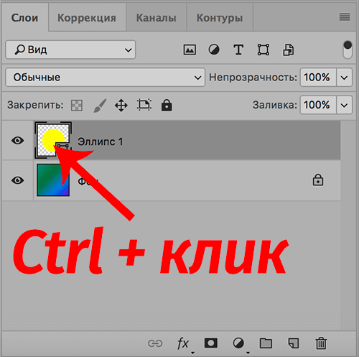The height and width of the screenshot is (357, 359).
Task: Open the Обычные blend mode dropdown
Action: (106, 78)
